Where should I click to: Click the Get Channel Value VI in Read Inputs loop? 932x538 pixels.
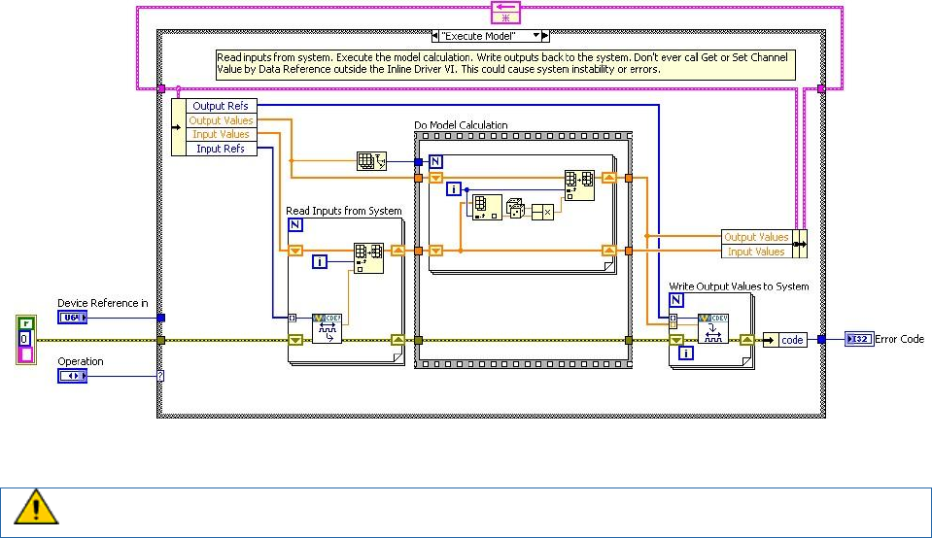pos(327,328)
